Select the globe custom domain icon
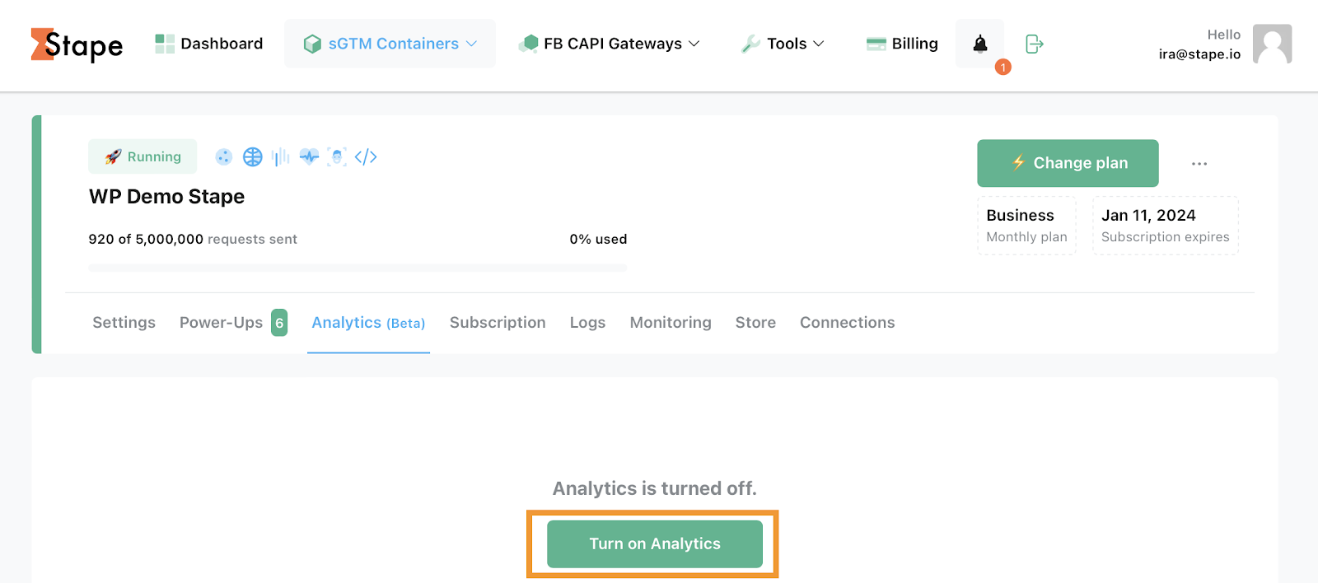Screen dimensions: 1318x583 [252, 156]
